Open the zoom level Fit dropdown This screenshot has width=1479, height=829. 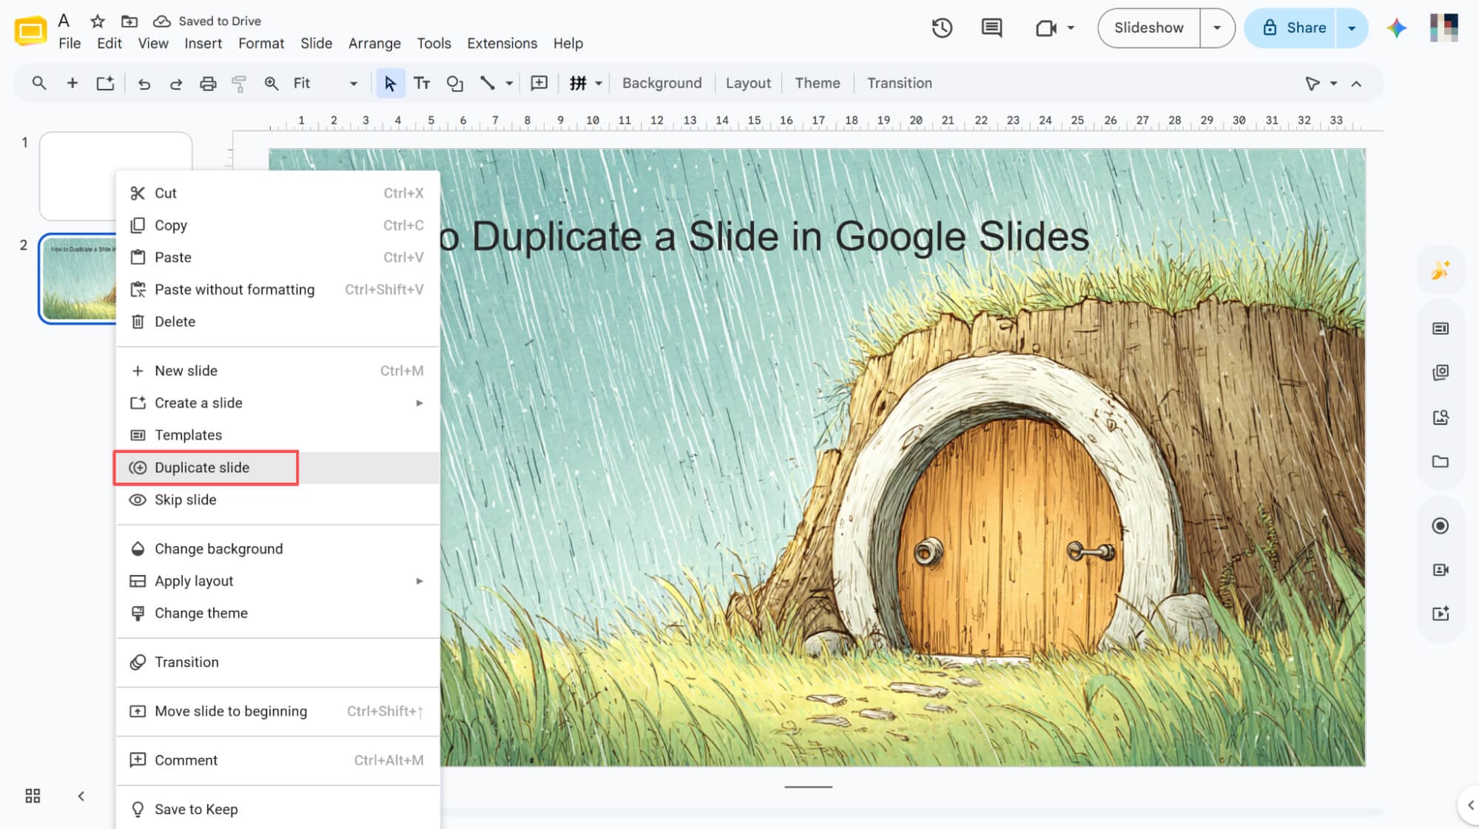(x=325, y=84)
